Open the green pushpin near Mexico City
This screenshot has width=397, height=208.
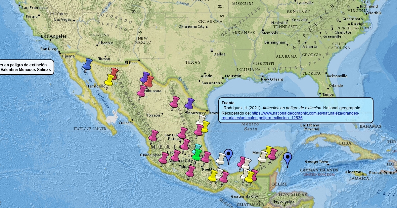tap(198, 155)
